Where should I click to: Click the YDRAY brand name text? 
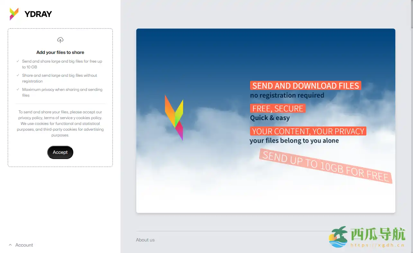(x=38, y=14)
